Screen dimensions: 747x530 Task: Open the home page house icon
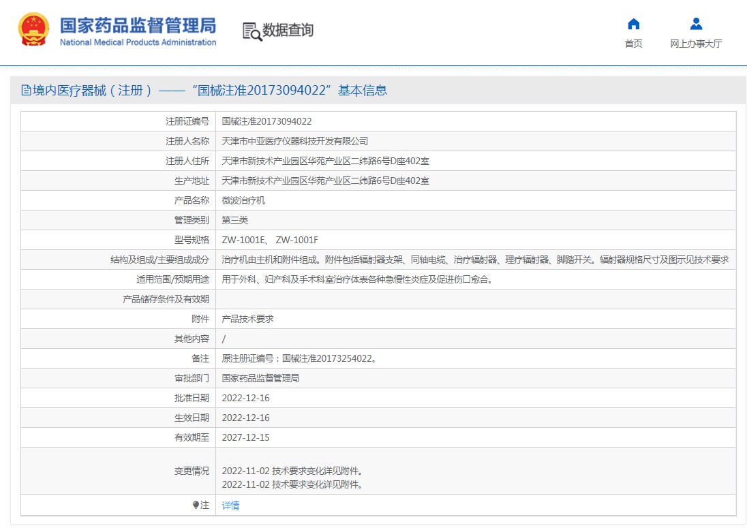(634, 24)
